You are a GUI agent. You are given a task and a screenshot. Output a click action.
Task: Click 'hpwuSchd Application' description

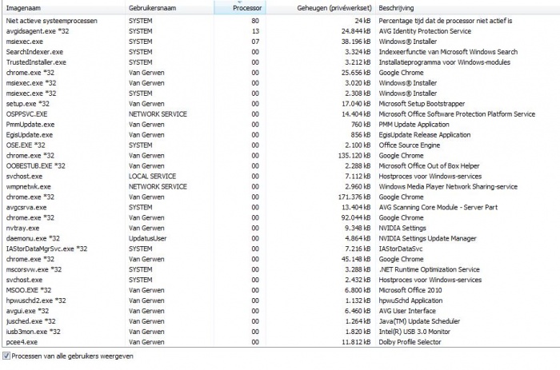click(410, 300)
